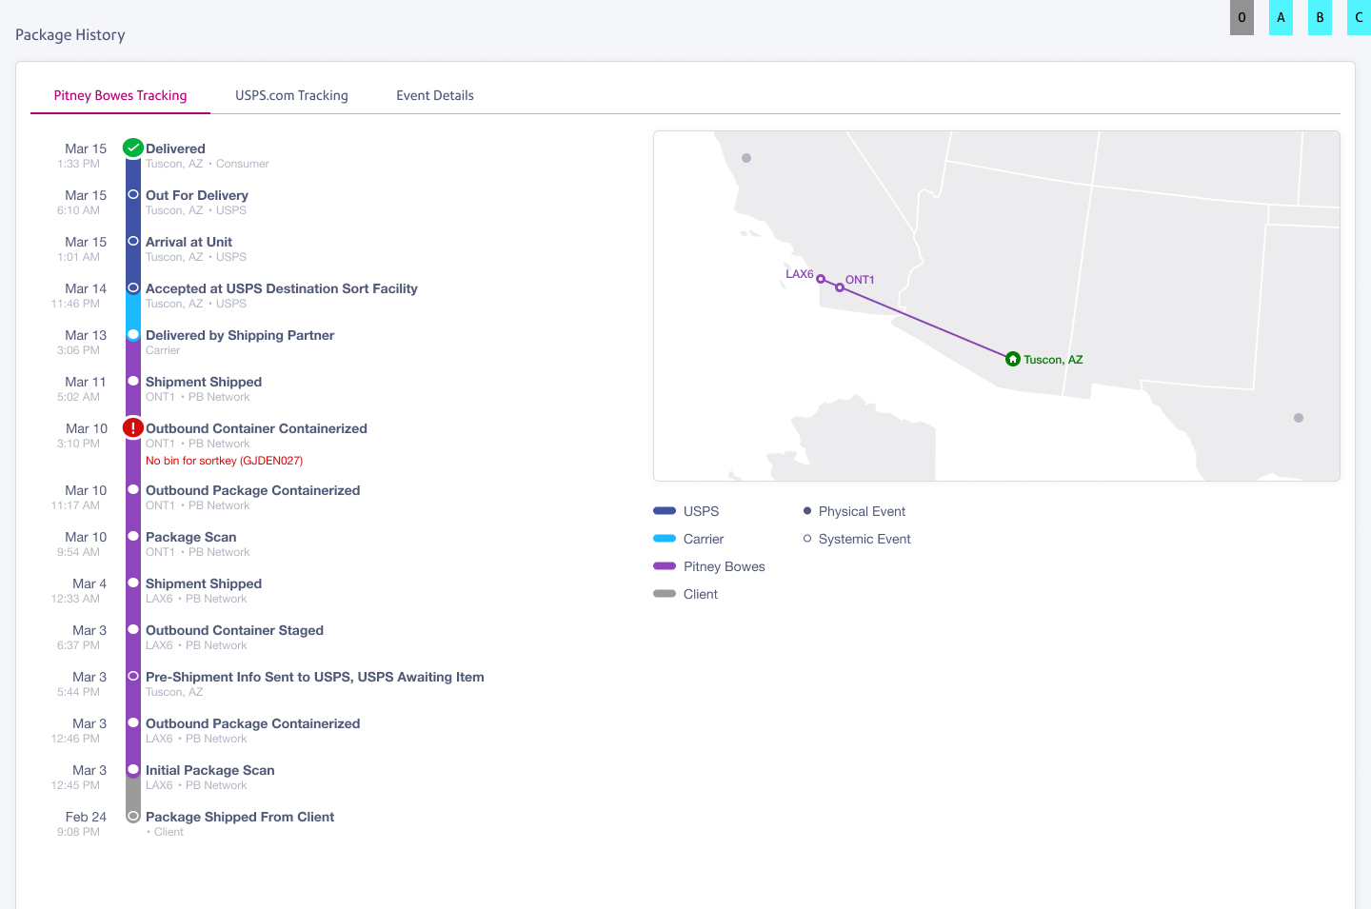The image size is (1371, 909).
Task: Click 'Pre-Shipment Info Sent to USPS, USPS Awaiting Item'
Action: pos(315,677)
